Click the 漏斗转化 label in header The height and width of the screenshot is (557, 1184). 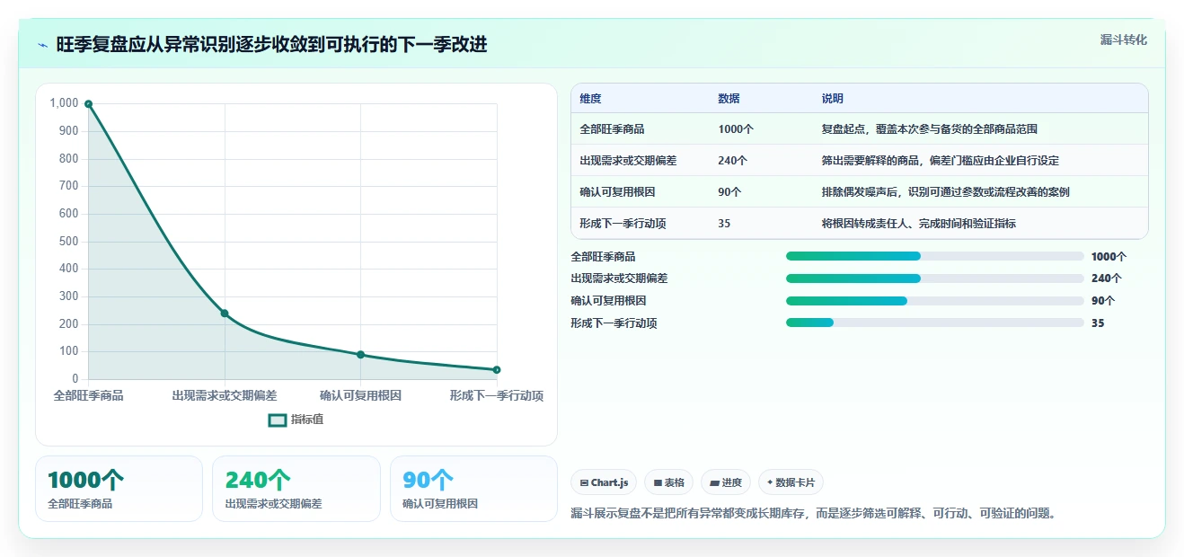click(1123, 40)
